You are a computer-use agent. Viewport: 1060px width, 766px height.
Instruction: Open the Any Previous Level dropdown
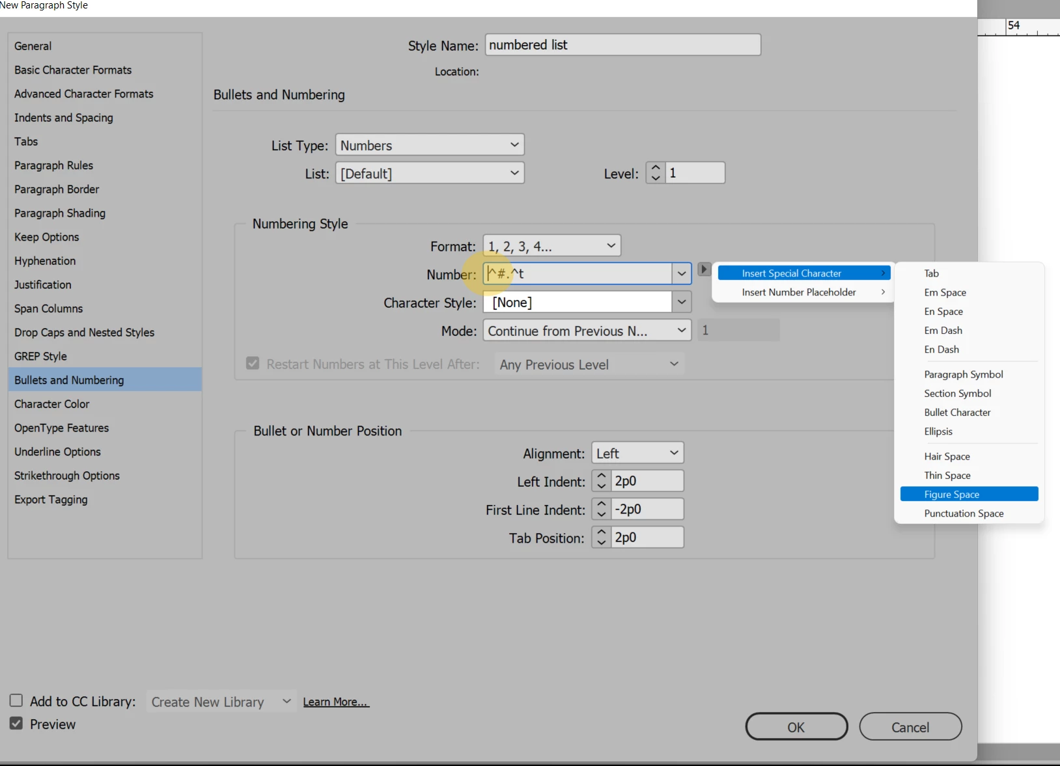(x=589, y=364)
